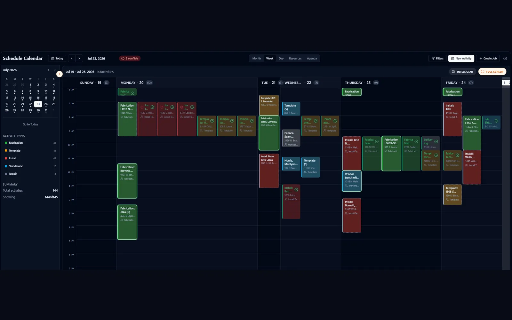Click checkmark on 2787 Cedar template card
The height and width of the screenshot is (320, 512).
[x=252, y=121]
